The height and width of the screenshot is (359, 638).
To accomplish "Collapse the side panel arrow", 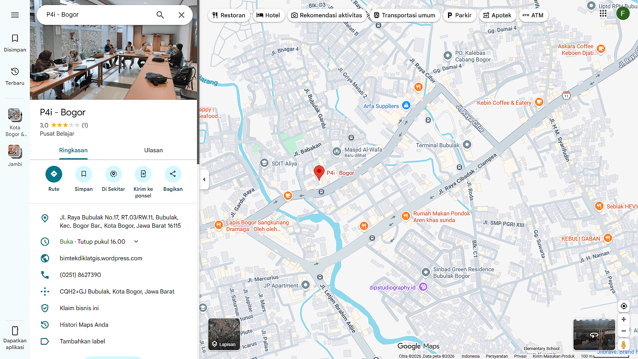I will tap(204, 179).
